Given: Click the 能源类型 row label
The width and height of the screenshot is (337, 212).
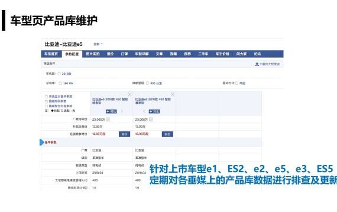Looking at the screenshot, I should coord(81,165).
